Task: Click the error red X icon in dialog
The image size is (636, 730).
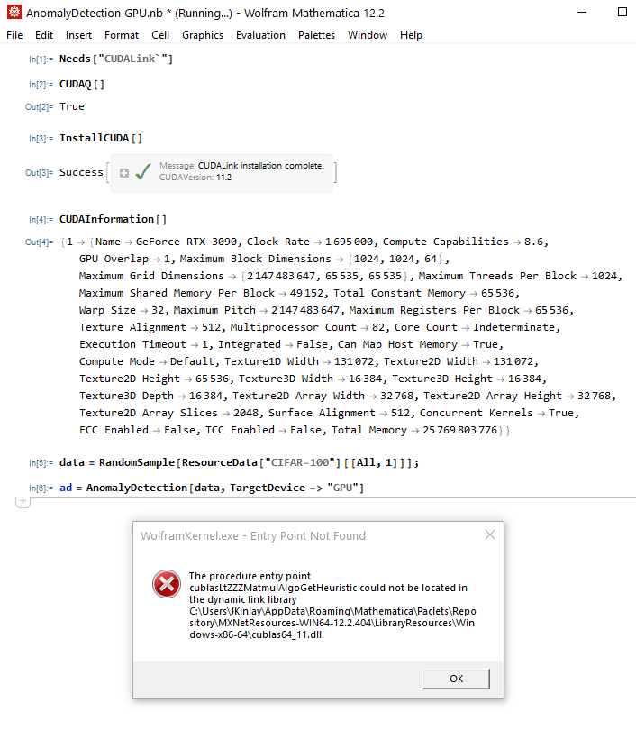Action: click(x=167, y=584)
